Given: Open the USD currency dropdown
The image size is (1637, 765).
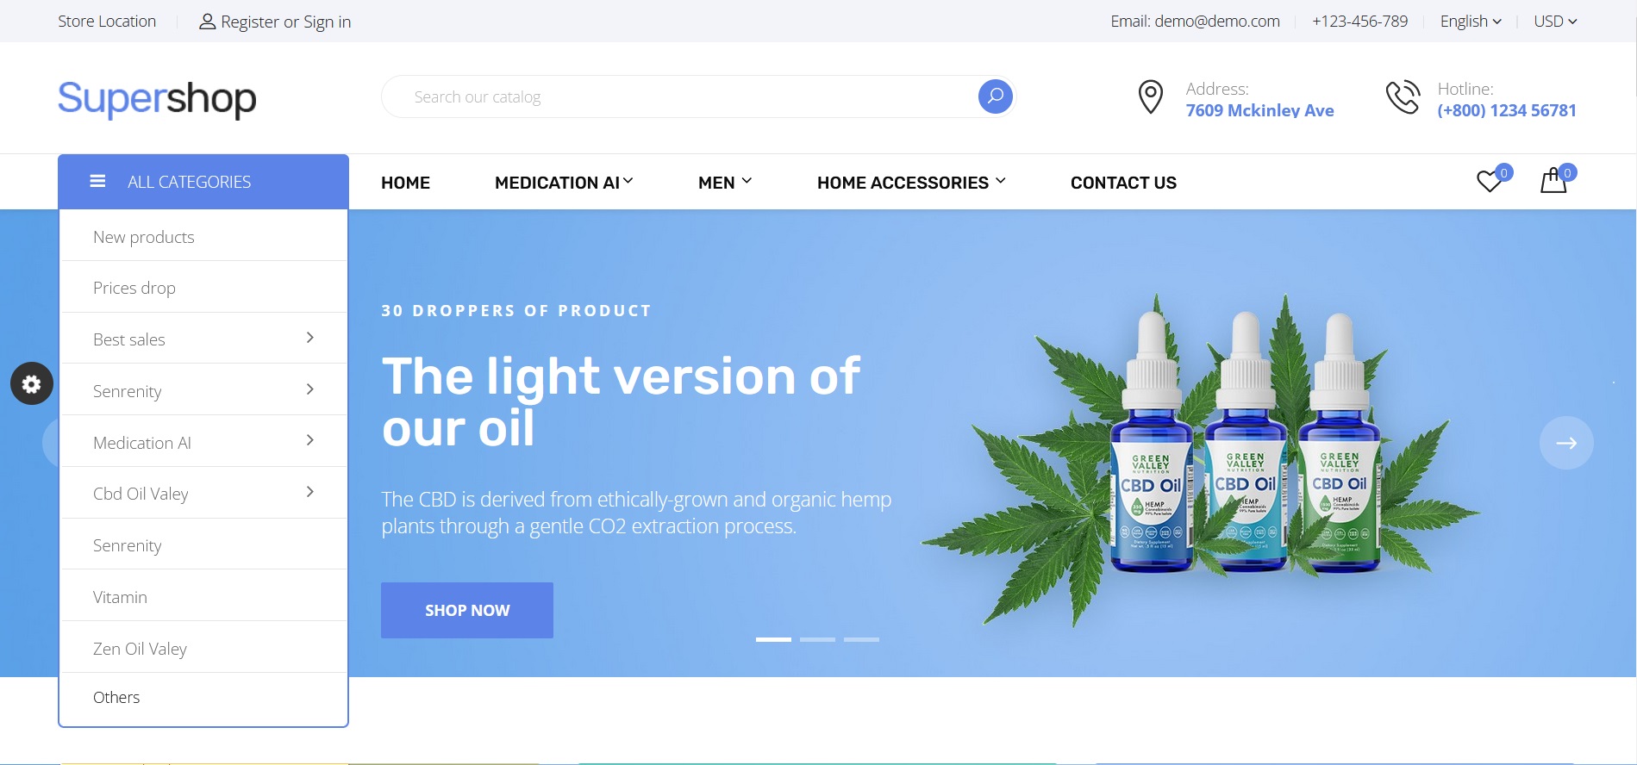Looking at the screenshot, I should coord(1555,22).
